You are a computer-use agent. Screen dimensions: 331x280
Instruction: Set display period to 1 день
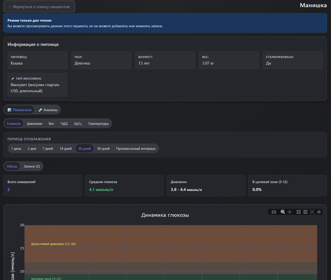pos(17,149)
